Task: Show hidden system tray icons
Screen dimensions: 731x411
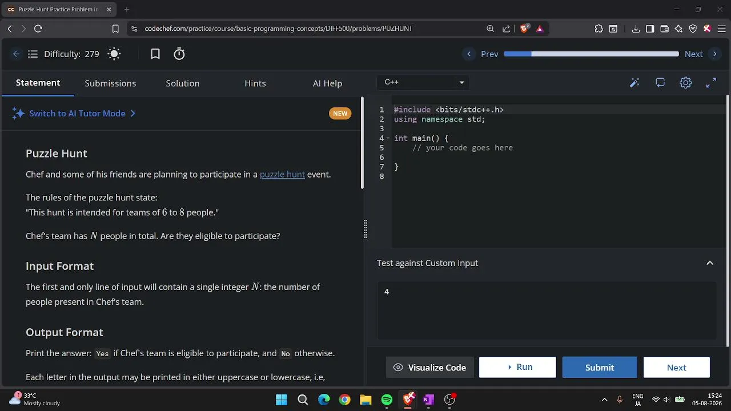Action: (x=604, y=400)
